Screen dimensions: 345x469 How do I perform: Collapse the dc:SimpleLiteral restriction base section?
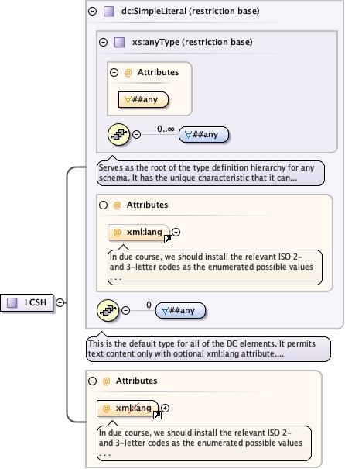tap(93, 12)
